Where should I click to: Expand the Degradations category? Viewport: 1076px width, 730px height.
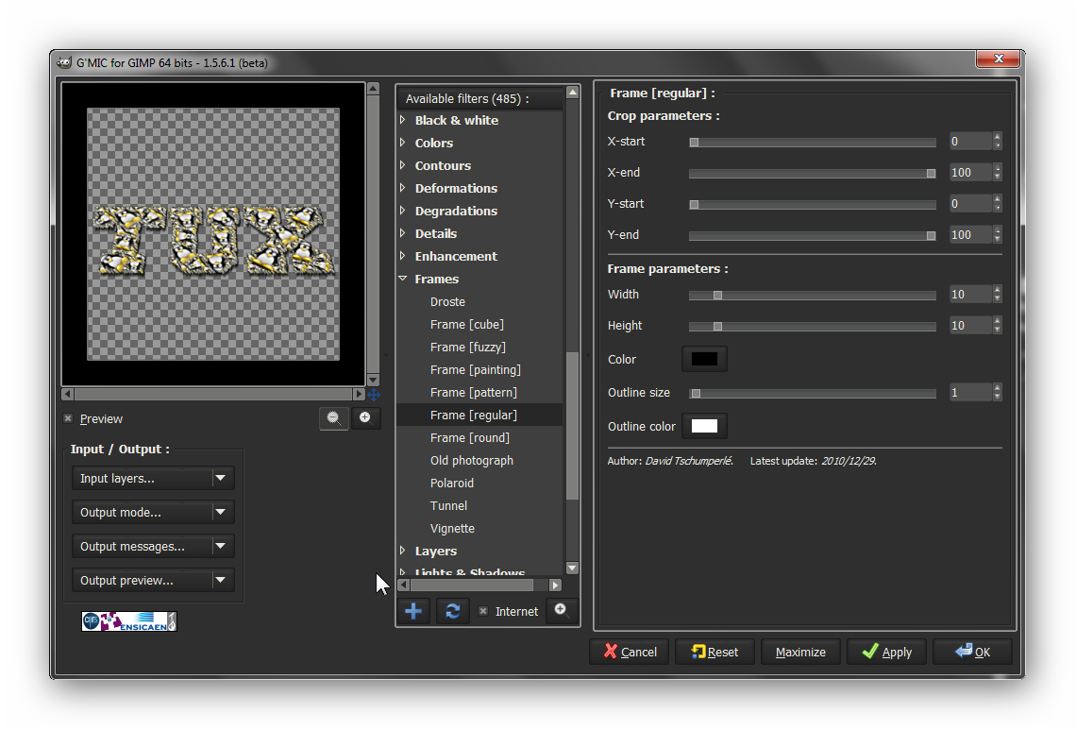[403, 211]
